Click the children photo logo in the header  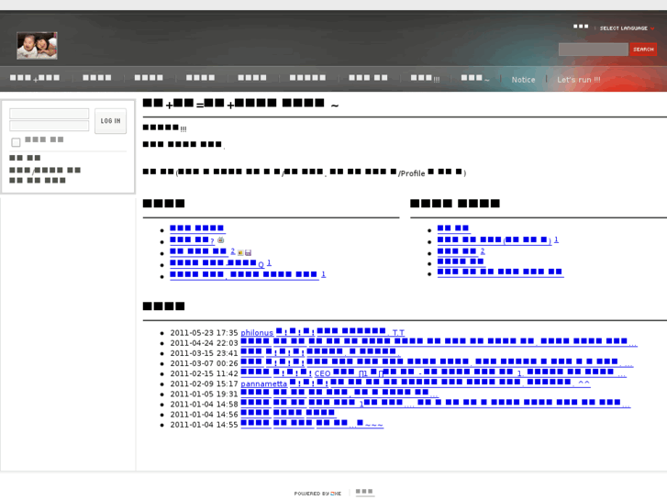point(37,46)
